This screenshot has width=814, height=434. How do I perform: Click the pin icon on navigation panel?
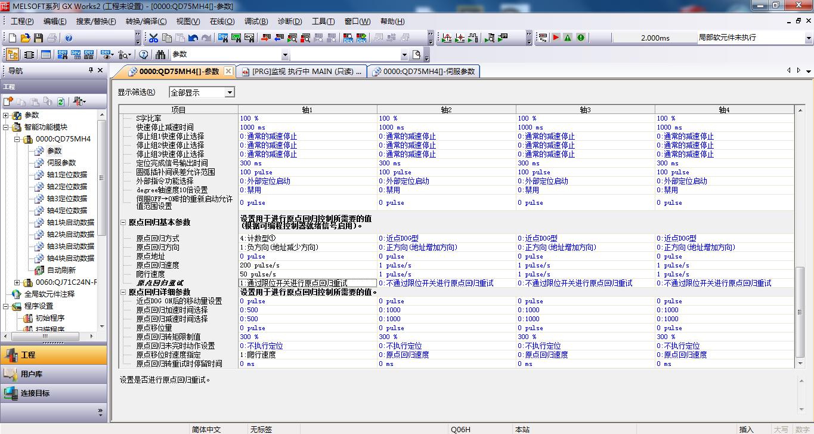91,70
